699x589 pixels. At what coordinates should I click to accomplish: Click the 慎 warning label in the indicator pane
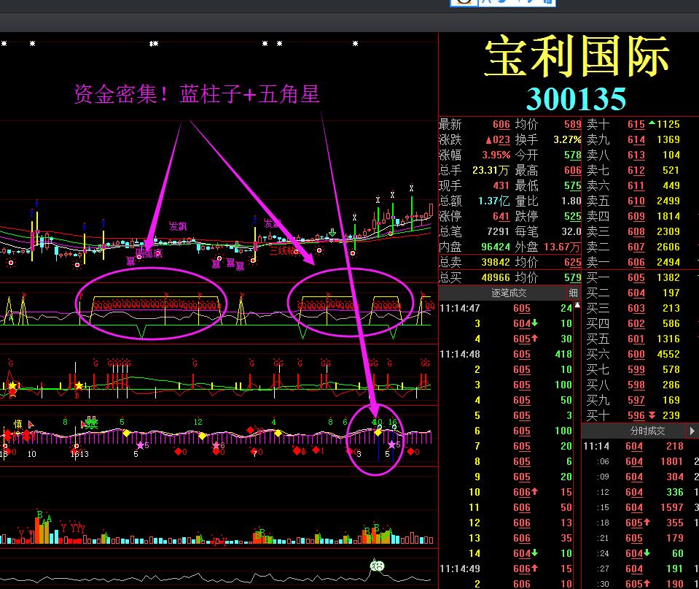click(x=17, y=424)
